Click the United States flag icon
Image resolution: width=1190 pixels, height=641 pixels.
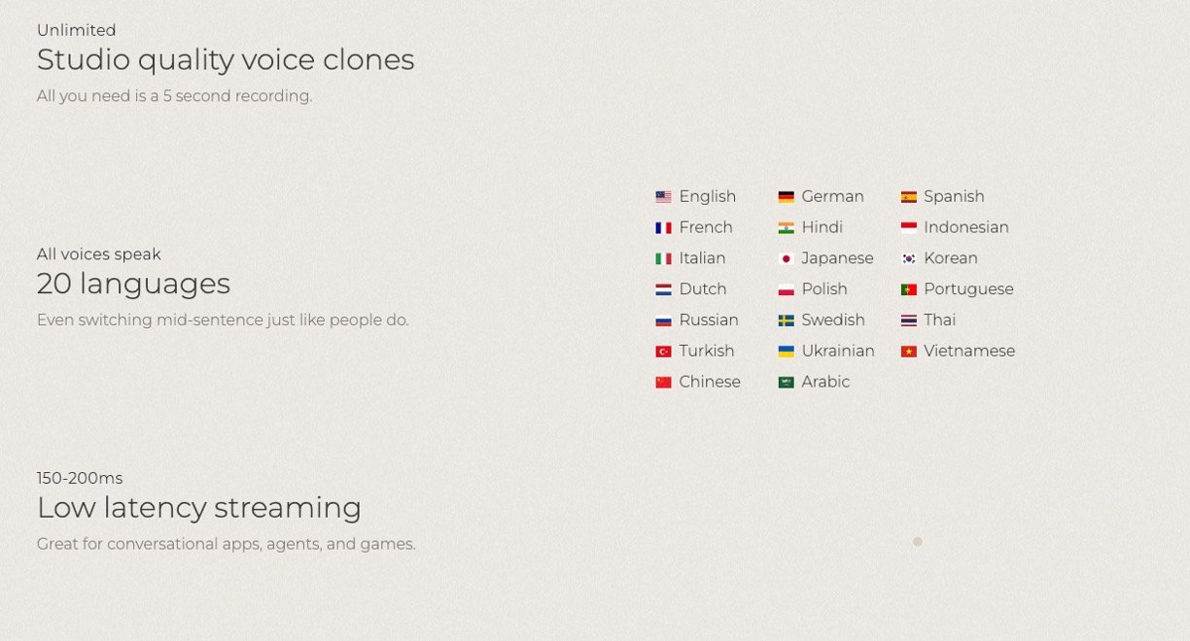click(x=663, y=197)
